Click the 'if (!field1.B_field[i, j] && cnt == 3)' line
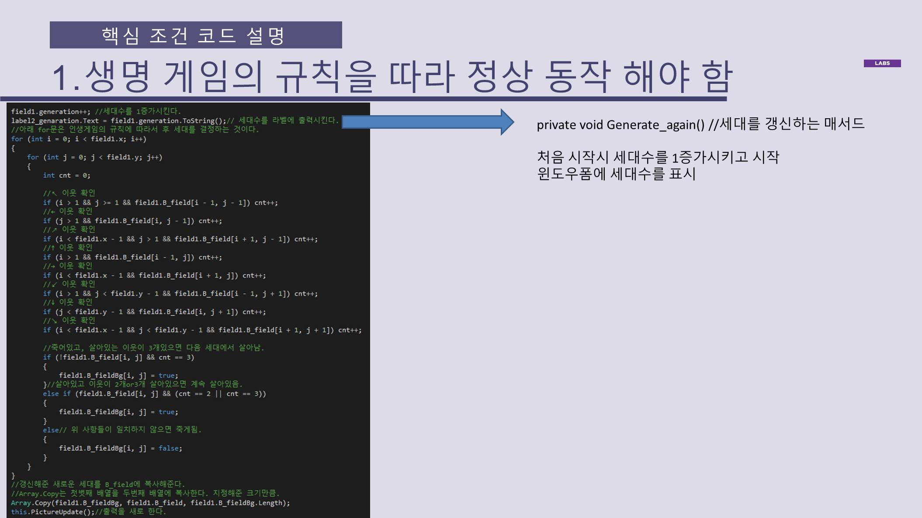This screenshot has width=922, height=518. 118,357
